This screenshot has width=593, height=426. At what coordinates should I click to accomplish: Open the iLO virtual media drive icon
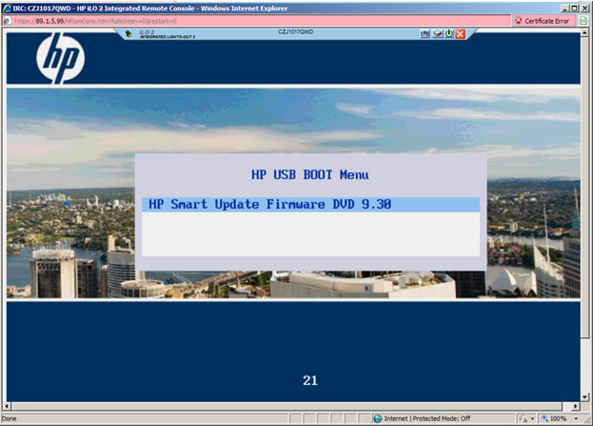(437, 33)
